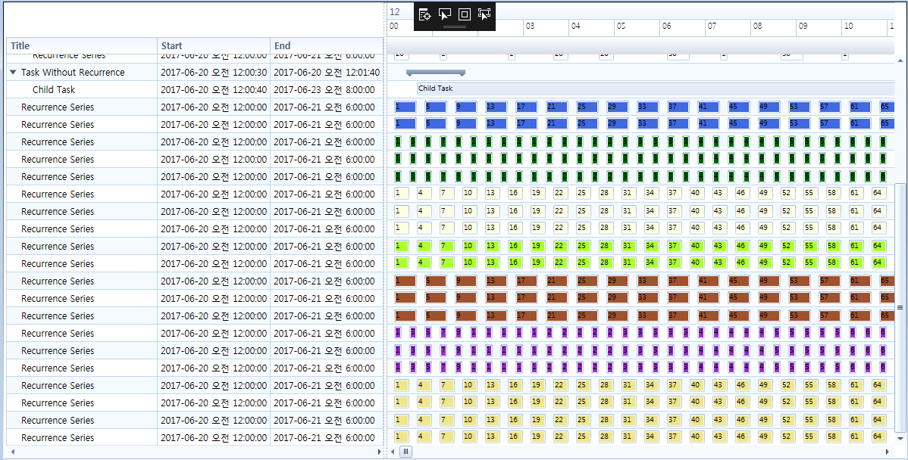Click the 10 hour timeline header
908x460 pixels.
pos(864,28)
